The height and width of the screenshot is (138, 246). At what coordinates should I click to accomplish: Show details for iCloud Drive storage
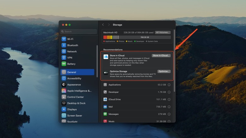(x=169, y=99)
